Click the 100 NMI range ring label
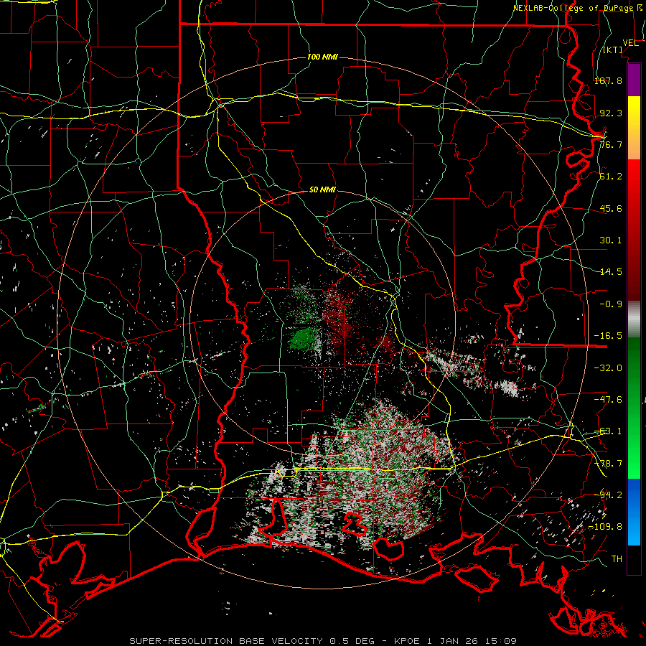 (x=322, y=57)
